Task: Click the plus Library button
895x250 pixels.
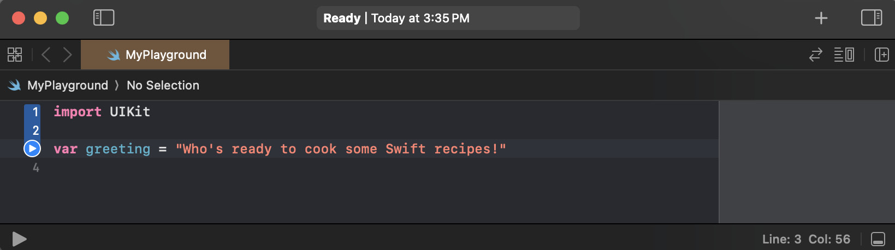Action: (x=821, y=18)
